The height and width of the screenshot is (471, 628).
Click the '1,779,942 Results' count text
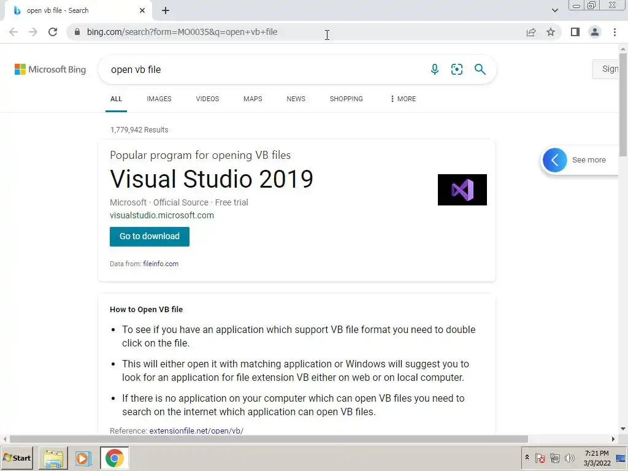click(x=139, y=130)
